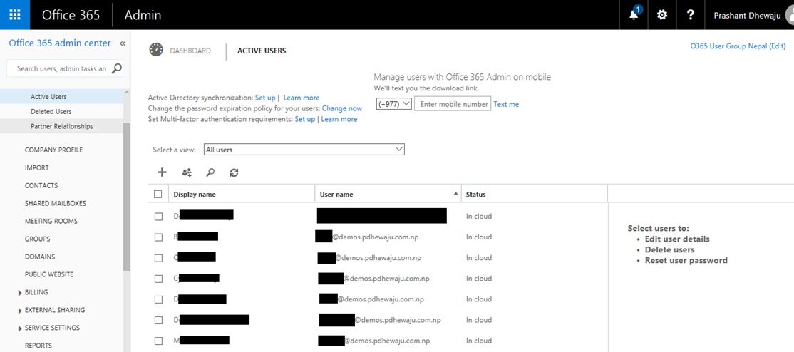
Task: Click the Dashboard breadcrumb link
Action: pos(190,51)
